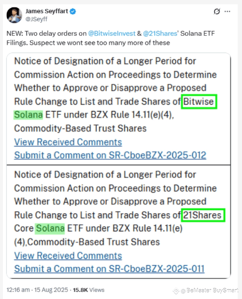
Task: Open the @JSeyff handle
Action: pyautogui.click(x=36, y=19)
